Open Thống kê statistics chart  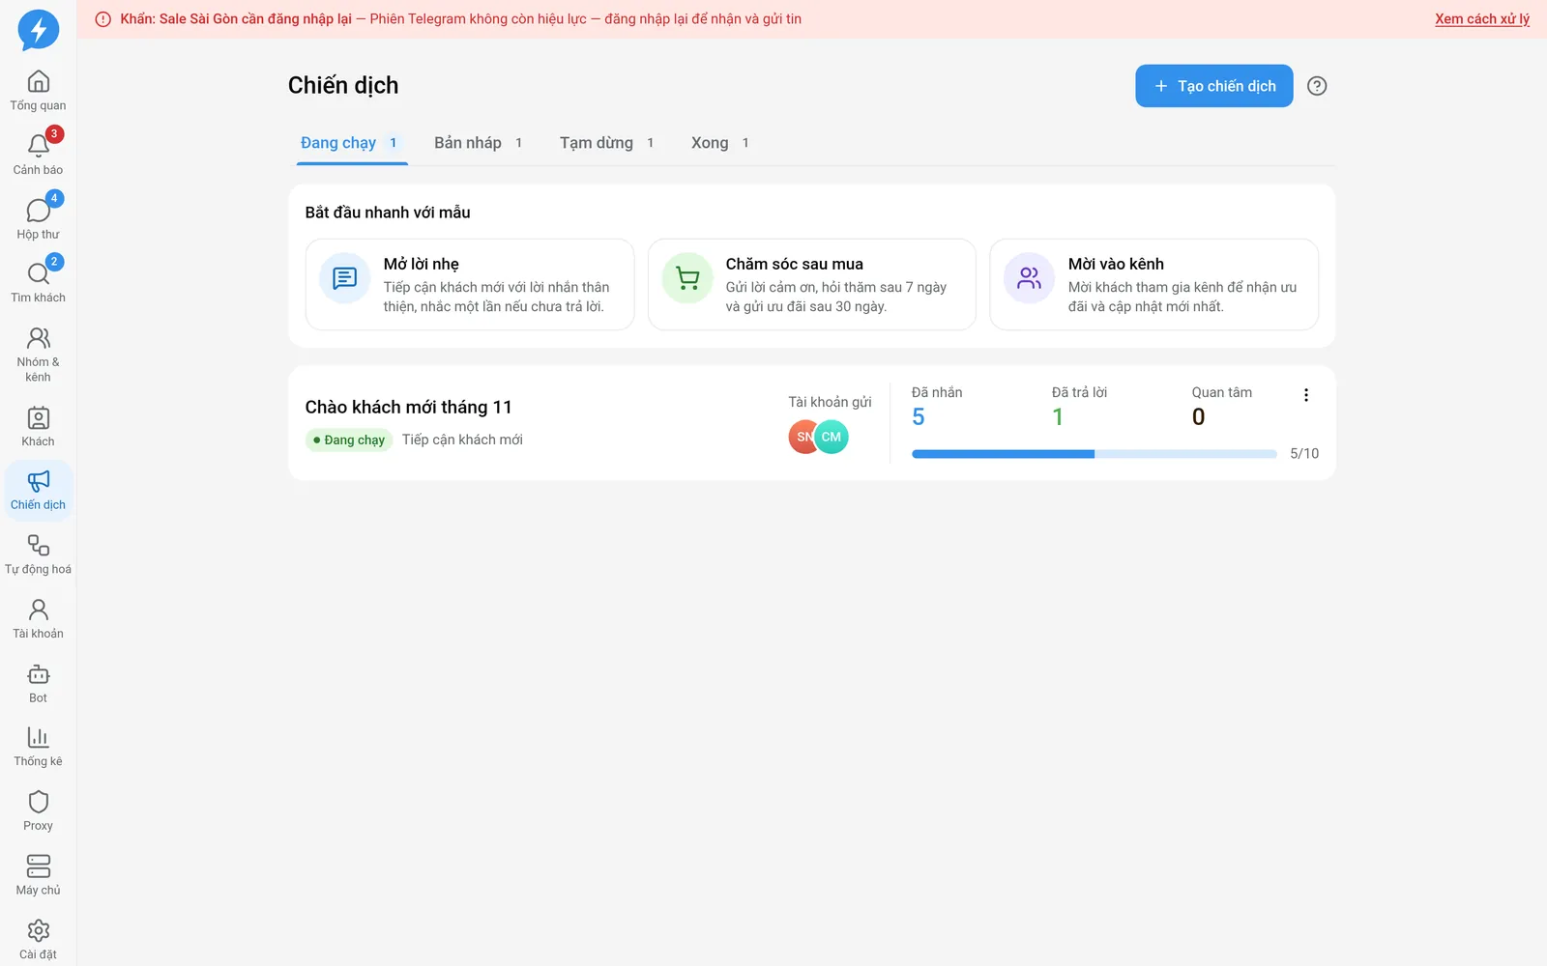pos(38,748)
